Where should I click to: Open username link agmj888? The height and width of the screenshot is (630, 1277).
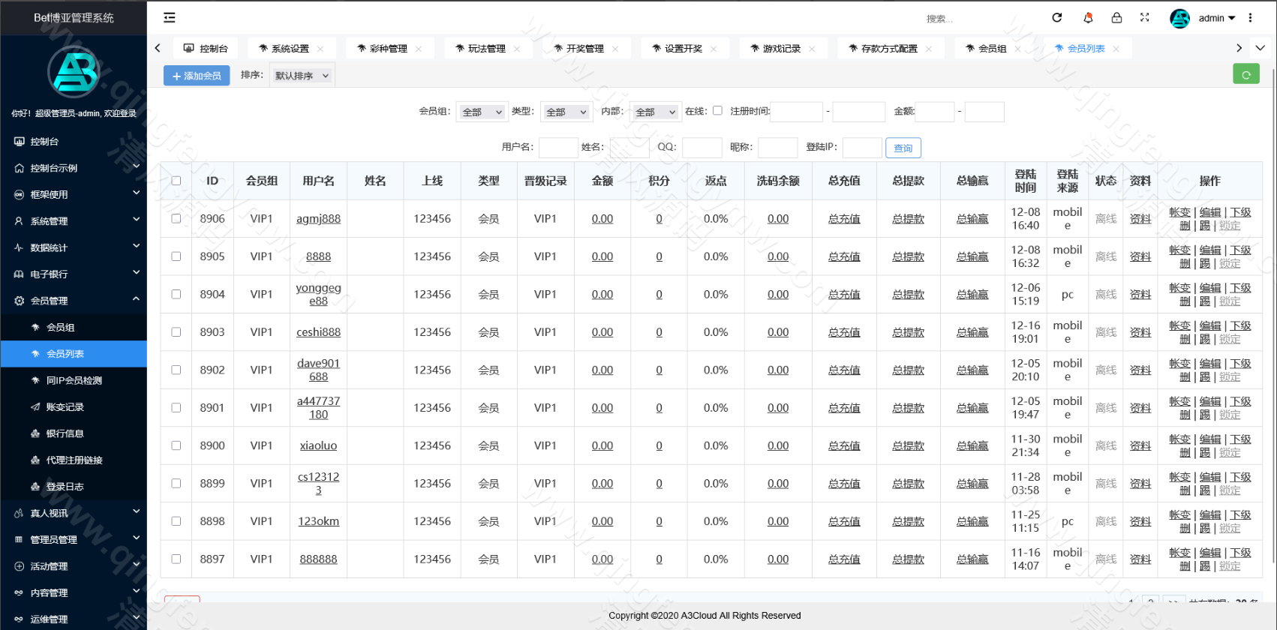pyautogui.click(x=318, y=219)
